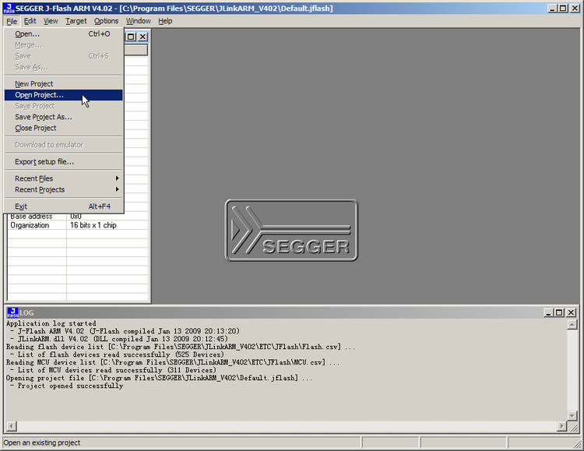Open the Options menu
This screenshot has height=451, width=584.
(x=106, y=21)
